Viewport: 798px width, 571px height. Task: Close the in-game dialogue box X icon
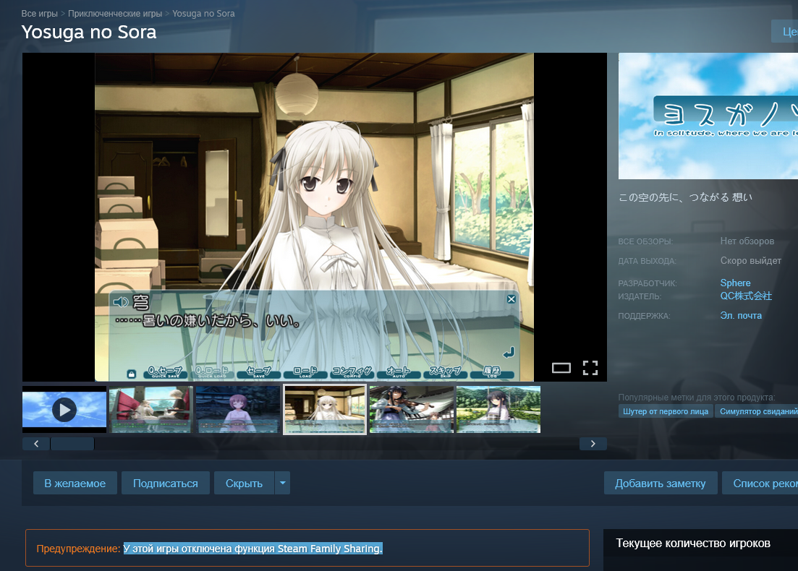[512, 299]
